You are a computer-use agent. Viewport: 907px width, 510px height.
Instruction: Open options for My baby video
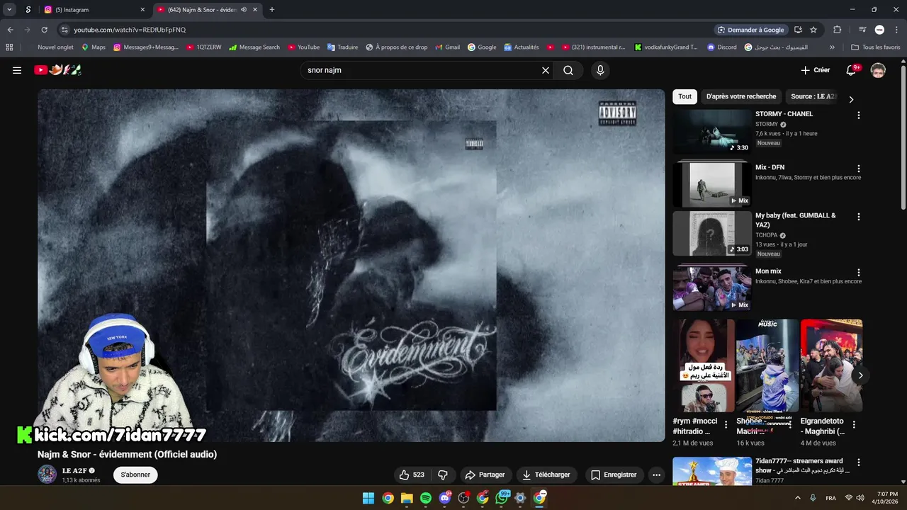858,217
